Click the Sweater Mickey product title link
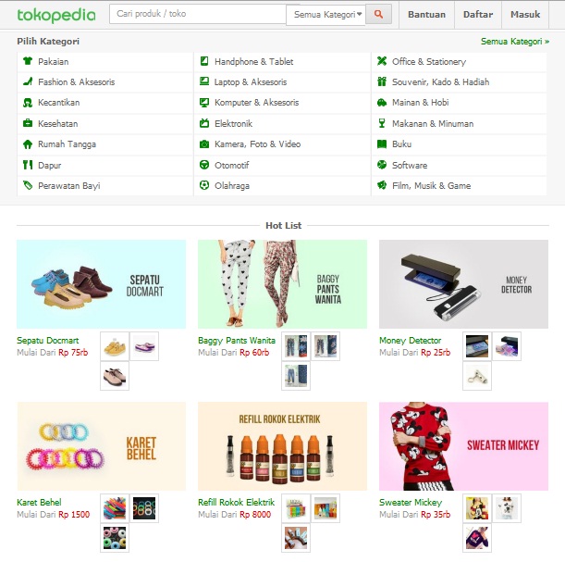 (x=411, y=502)
